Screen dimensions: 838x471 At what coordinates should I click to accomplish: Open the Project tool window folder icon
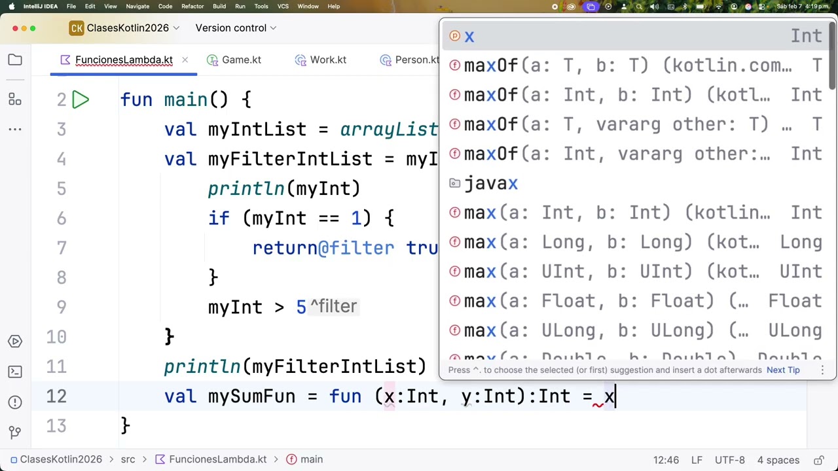pos(15,60)
